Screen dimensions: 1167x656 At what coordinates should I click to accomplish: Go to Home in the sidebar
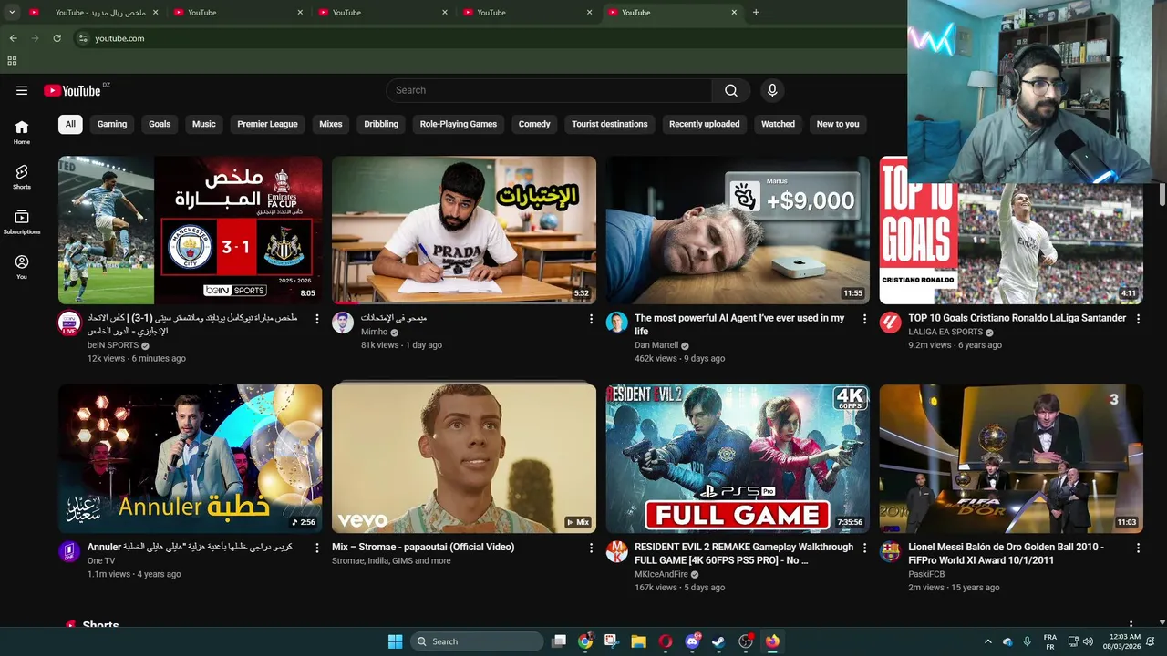click(22, 133)
